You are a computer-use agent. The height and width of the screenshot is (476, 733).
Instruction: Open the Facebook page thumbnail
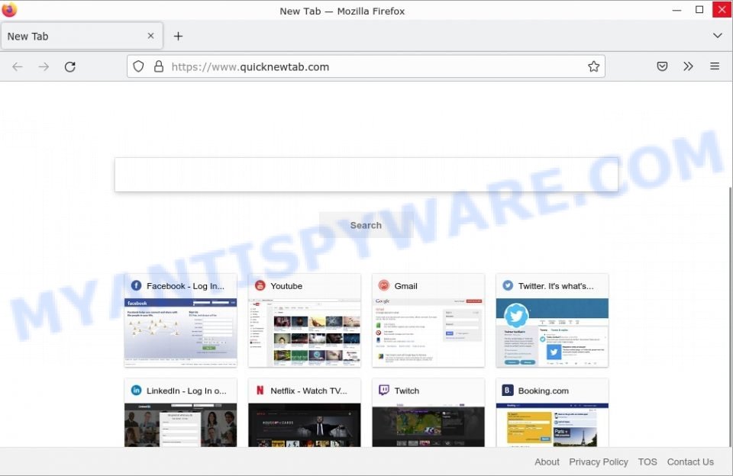pyautogui.click(x=180, y=332)
